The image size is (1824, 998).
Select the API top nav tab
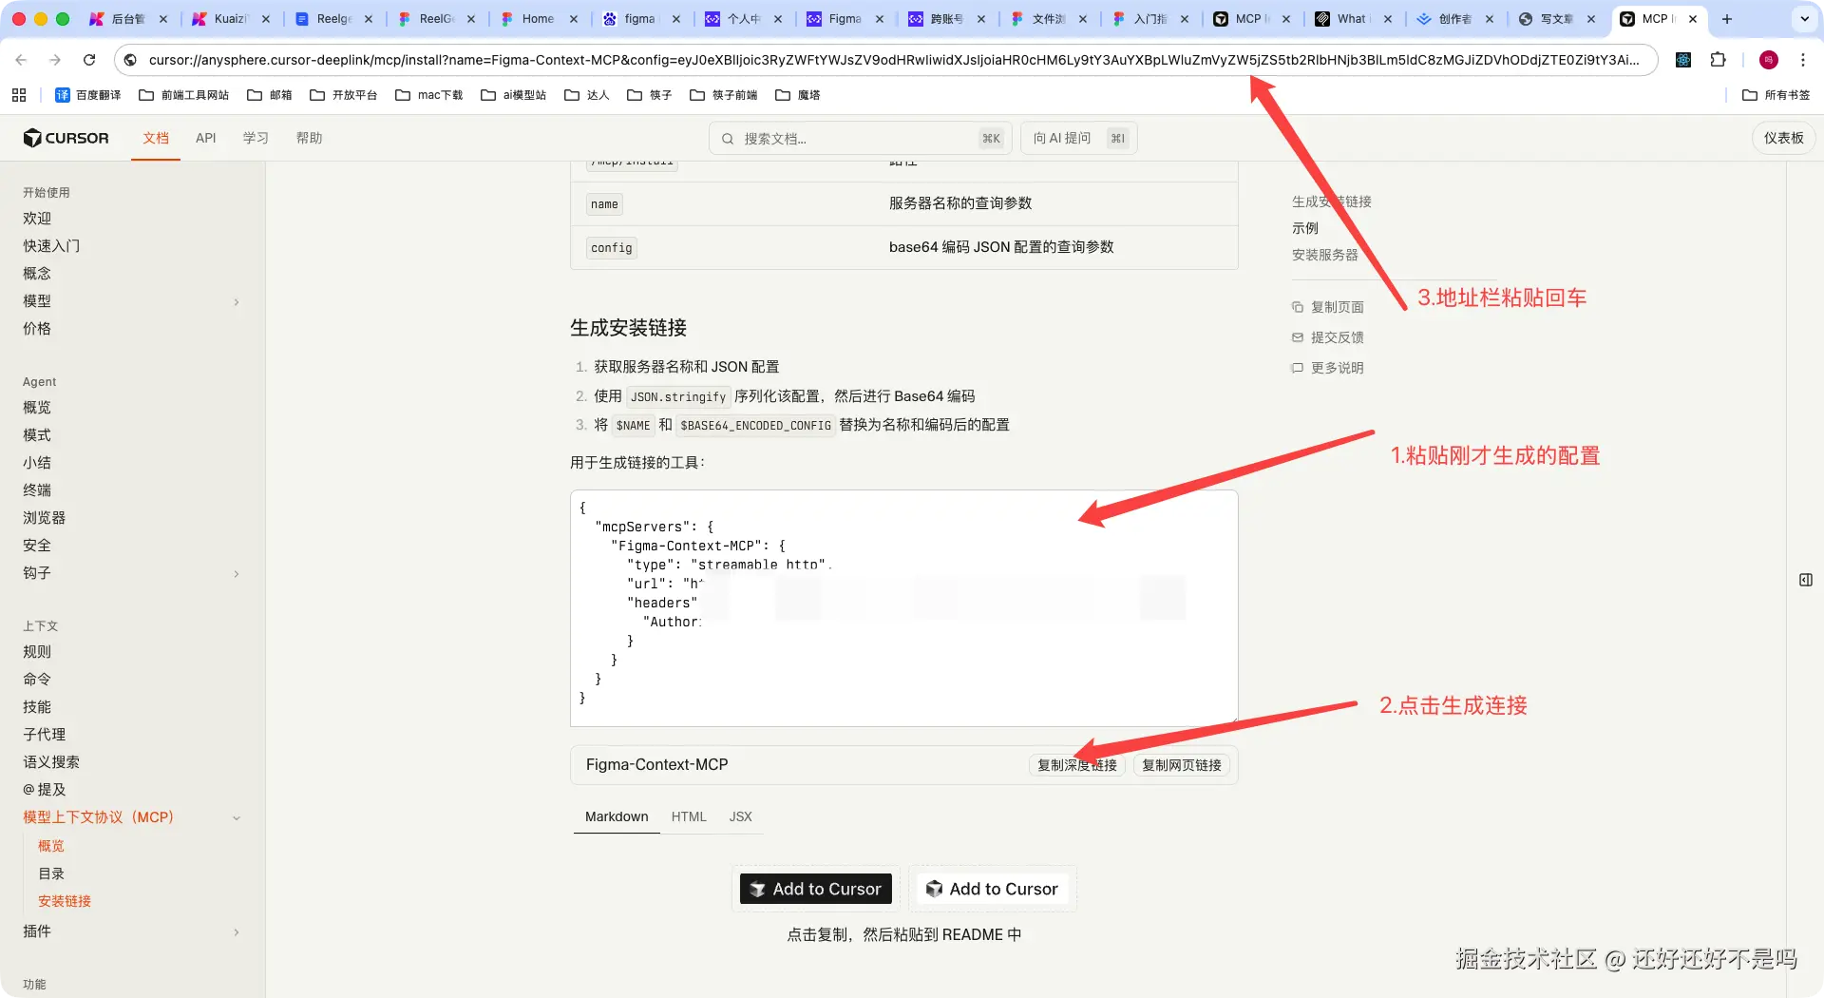pos(206,139)
